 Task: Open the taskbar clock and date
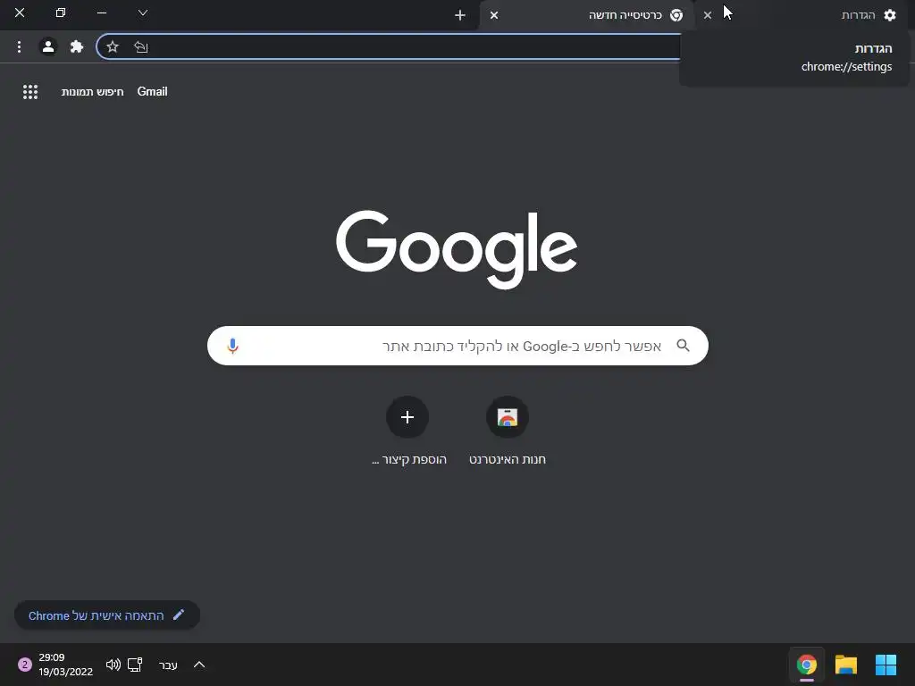[65, 665]
